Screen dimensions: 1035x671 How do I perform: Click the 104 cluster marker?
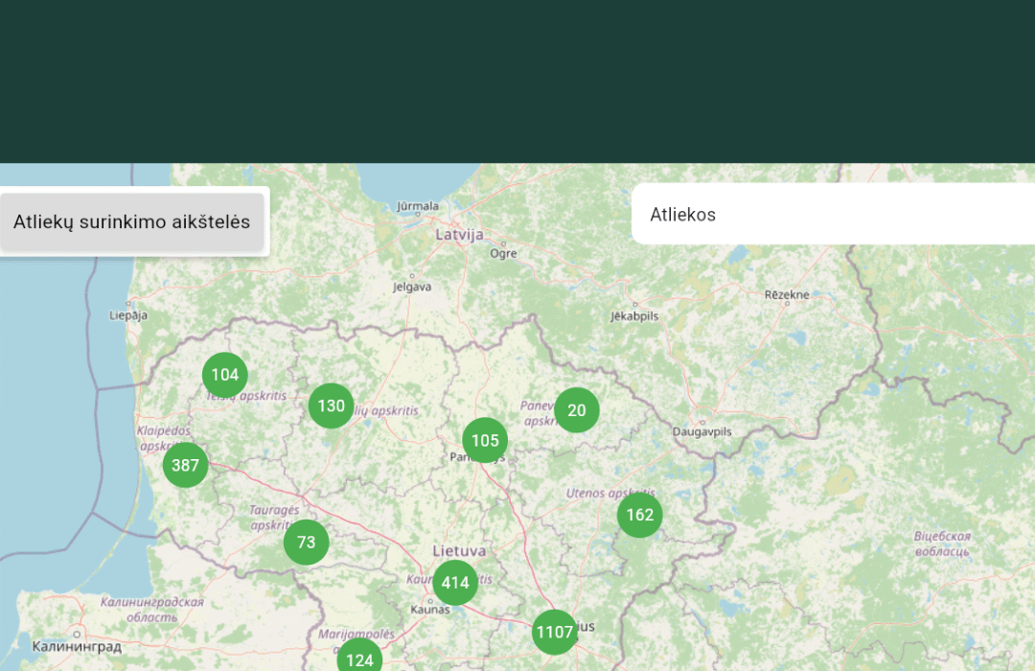(225, 375)
